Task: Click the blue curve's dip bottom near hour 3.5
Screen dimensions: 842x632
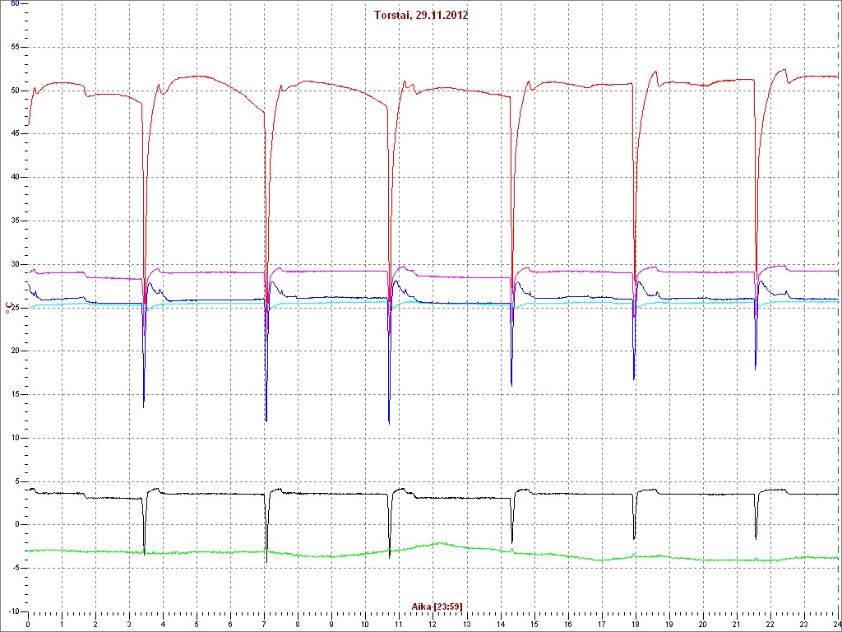Action: 144,407
